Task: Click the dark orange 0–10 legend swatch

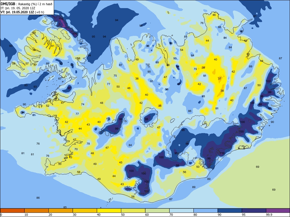Action: click(x=12, y=211)
